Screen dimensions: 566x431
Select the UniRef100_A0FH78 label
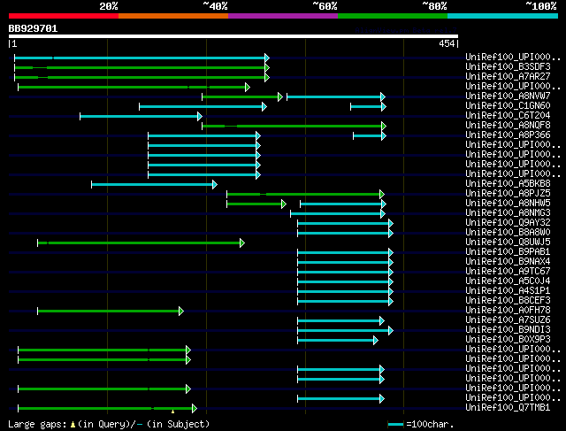click(508, 311)
